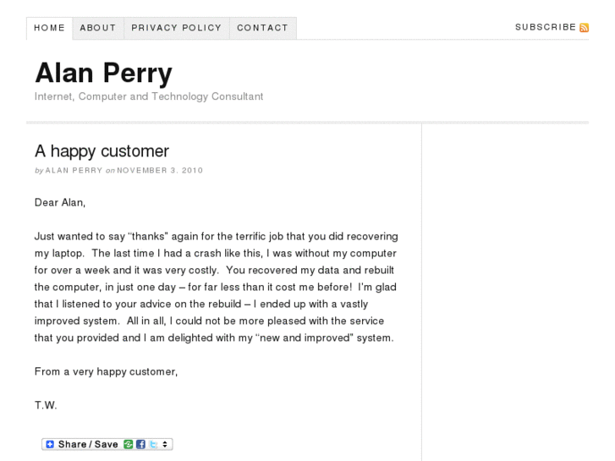
Task: Click the green share icon in Share widget
Action: coord(127,444)
